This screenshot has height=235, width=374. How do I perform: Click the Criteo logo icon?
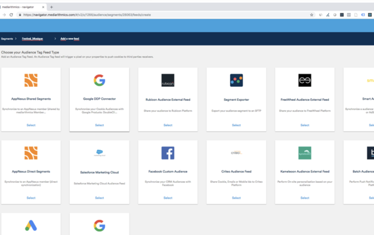click(x=236, y=153)
